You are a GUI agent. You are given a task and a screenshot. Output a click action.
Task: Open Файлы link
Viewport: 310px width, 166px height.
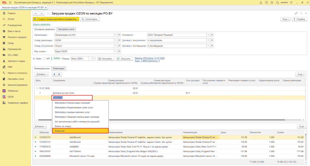click(57, 58)
